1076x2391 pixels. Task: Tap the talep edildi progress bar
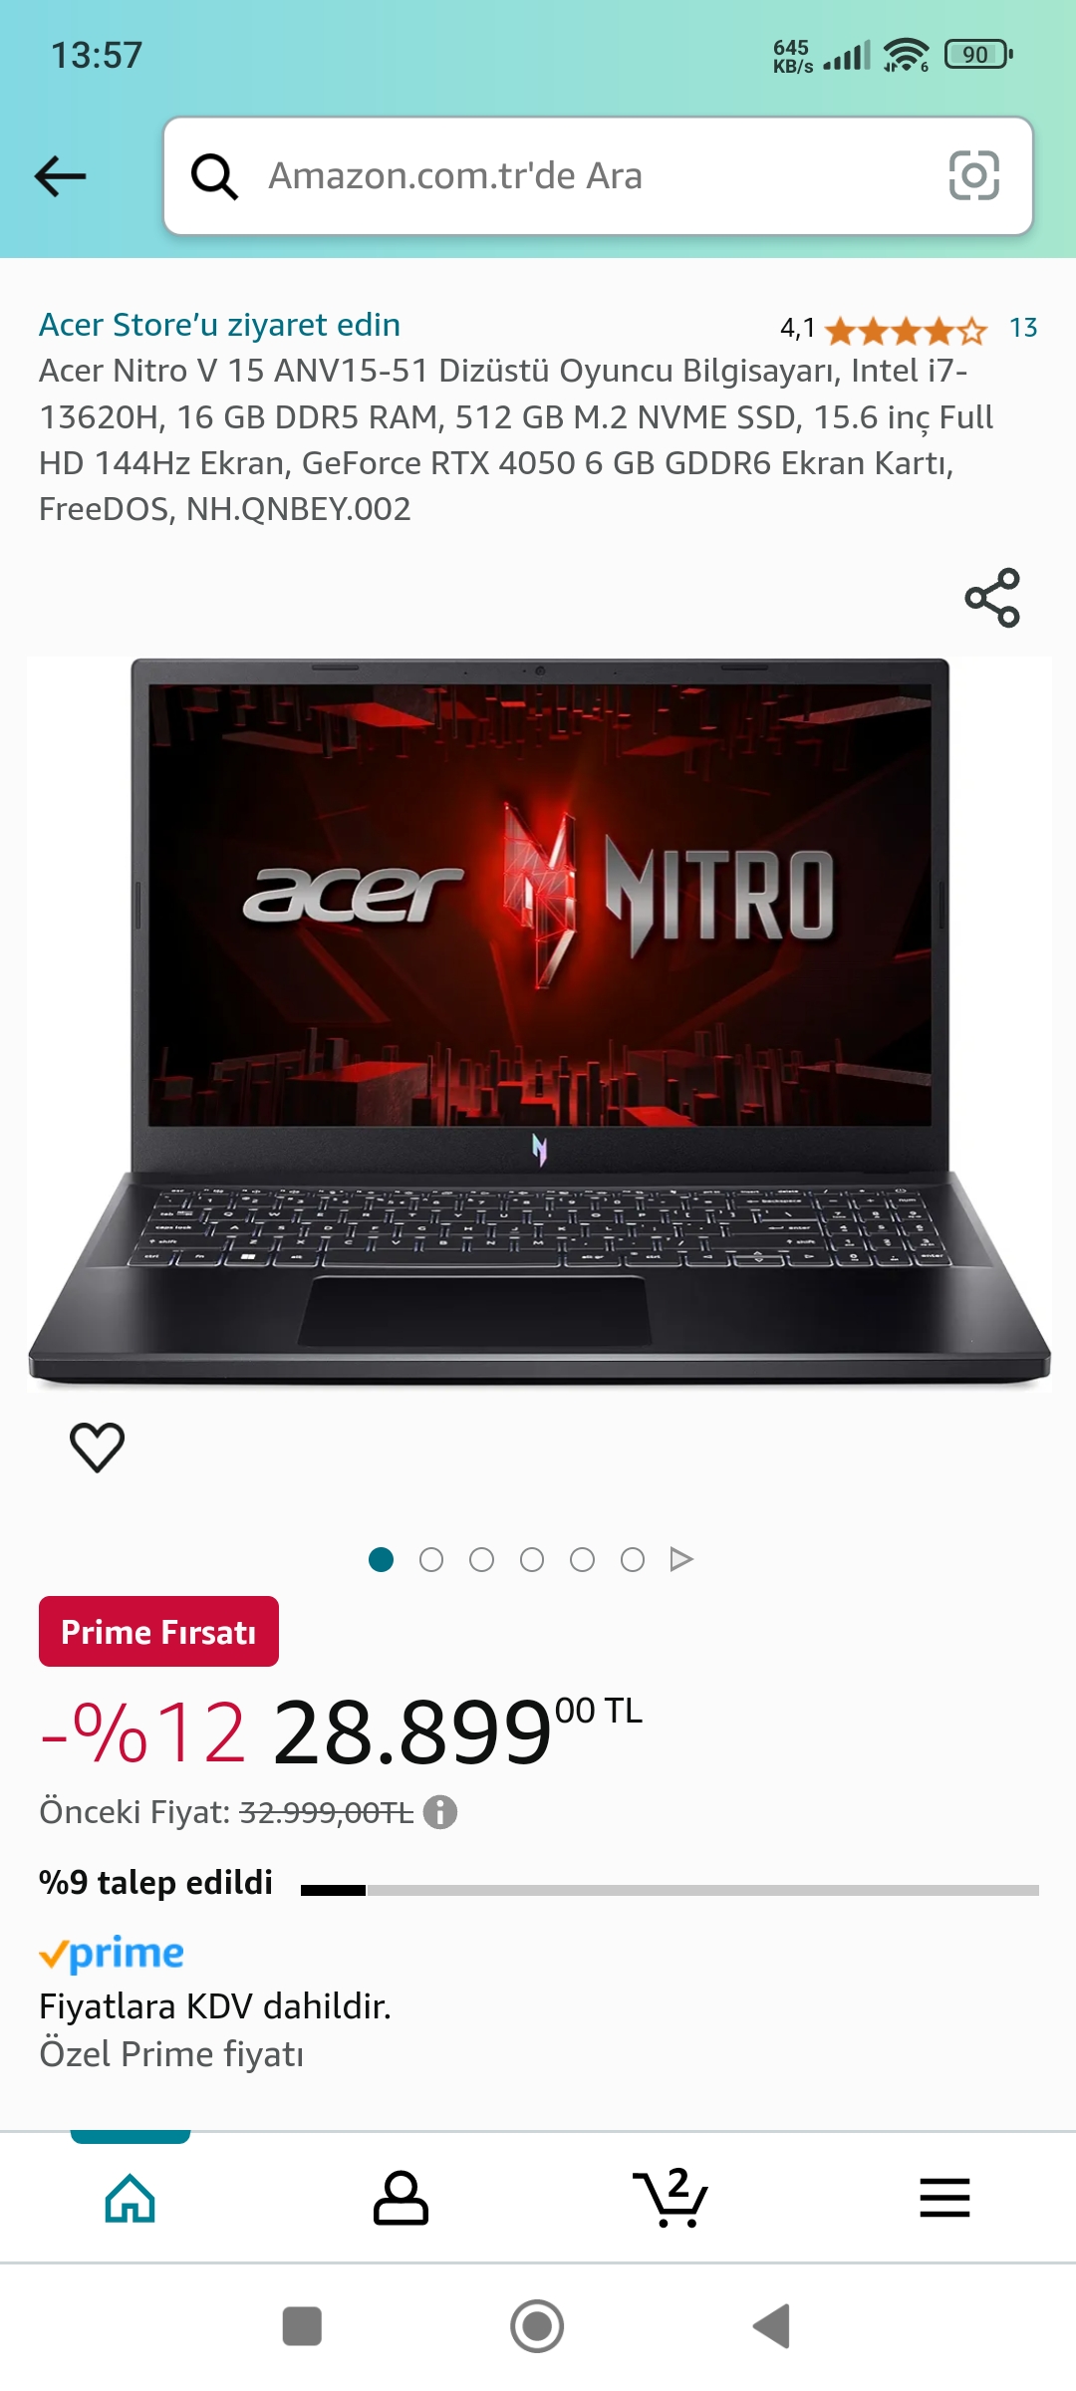pos(670,1890)
